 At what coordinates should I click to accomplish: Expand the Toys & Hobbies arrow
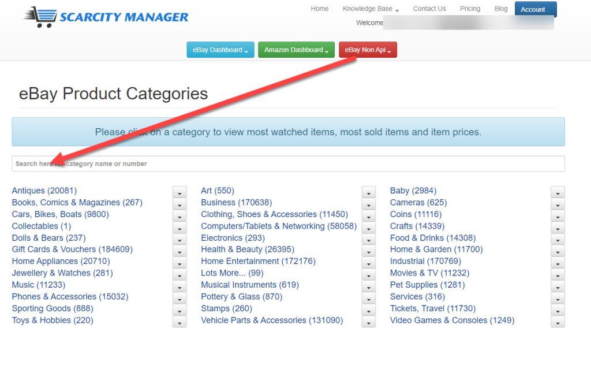(179, 322)
